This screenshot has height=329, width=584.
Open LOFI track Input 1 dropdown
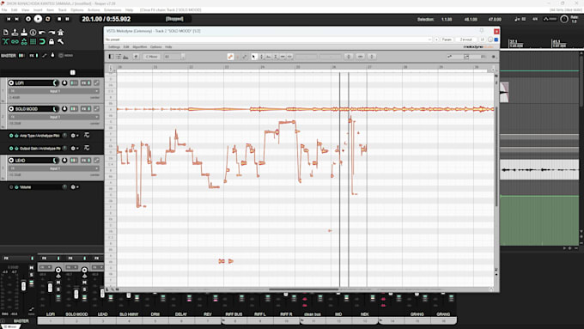coord(55,91)
